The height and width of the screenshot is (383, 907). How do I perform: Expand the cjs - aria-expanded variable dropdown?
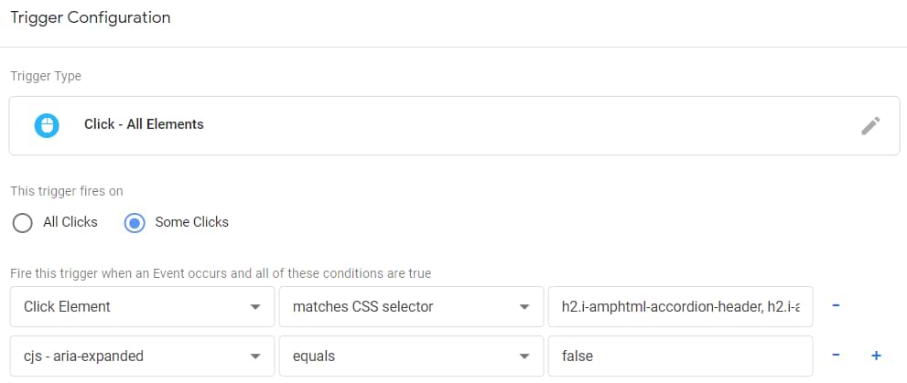[x=142, y=356]
